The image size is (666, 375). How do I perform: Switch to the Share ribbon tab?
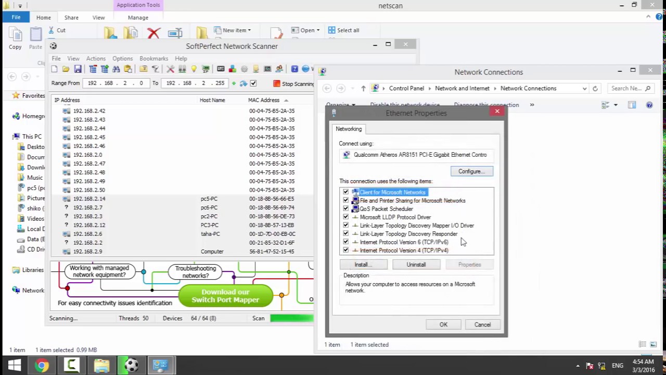click(x=71, y=18)
